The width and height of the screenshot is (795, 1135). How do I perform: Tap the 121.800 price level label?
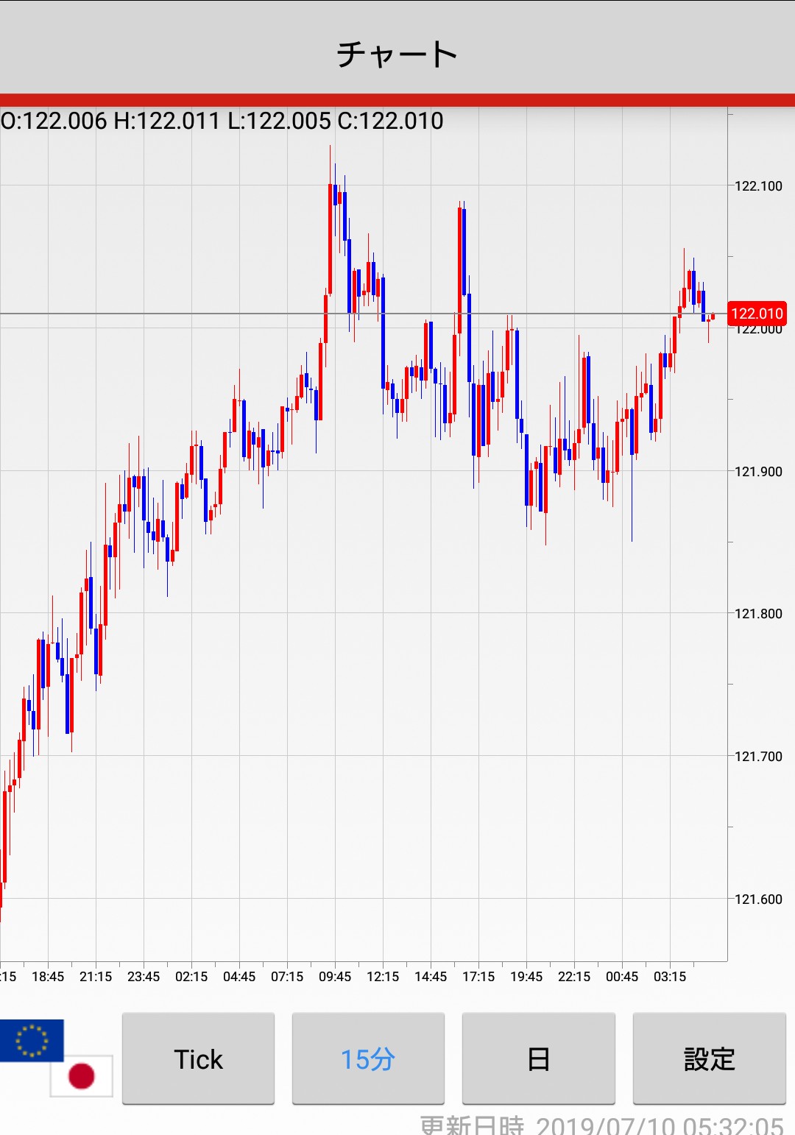click(x=758, y=614)
